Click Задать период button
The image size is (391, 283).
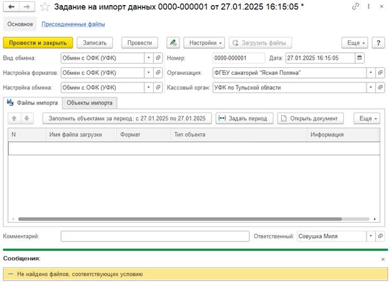click(x=244, y=118)
